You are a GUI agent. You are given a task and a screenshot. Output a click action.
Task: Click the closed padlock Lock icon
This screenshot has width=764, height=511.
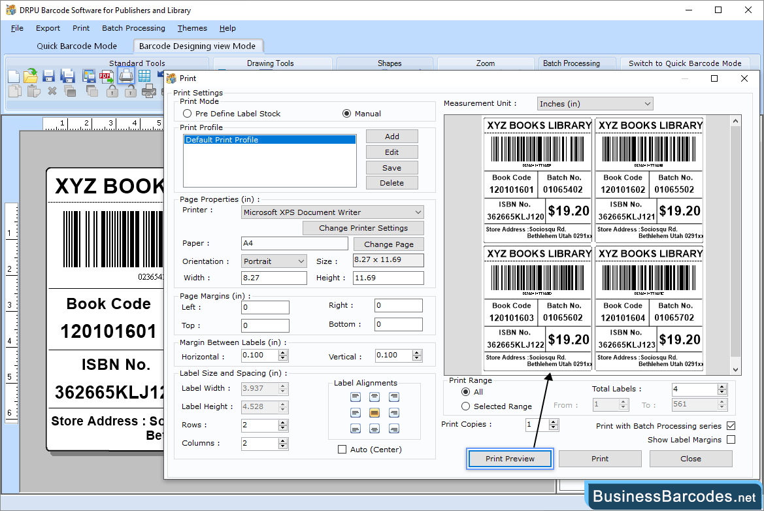click(x=112, y=91)
